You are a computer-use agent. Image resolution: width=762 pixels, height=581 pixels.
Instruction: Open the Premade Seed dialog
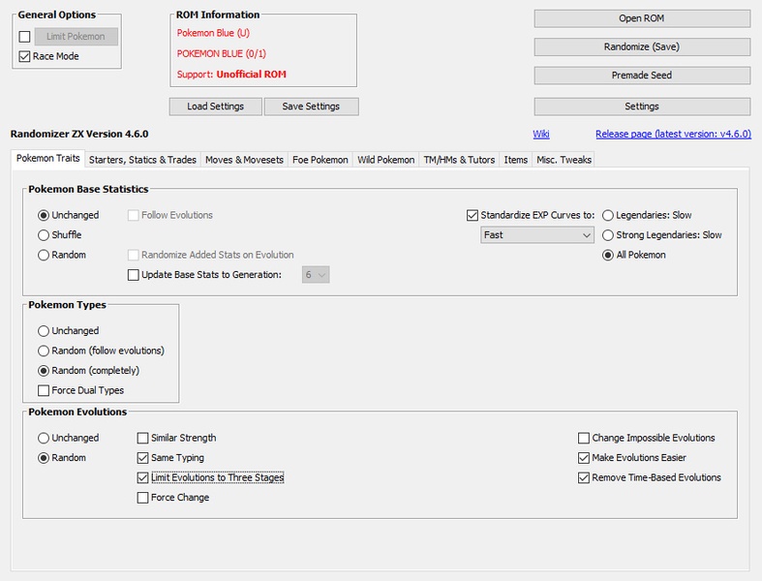[642, 75]
